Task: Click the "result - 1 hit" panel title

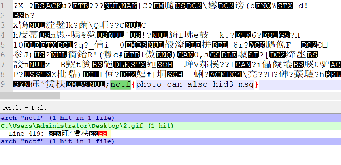Action: coord(24,107)
